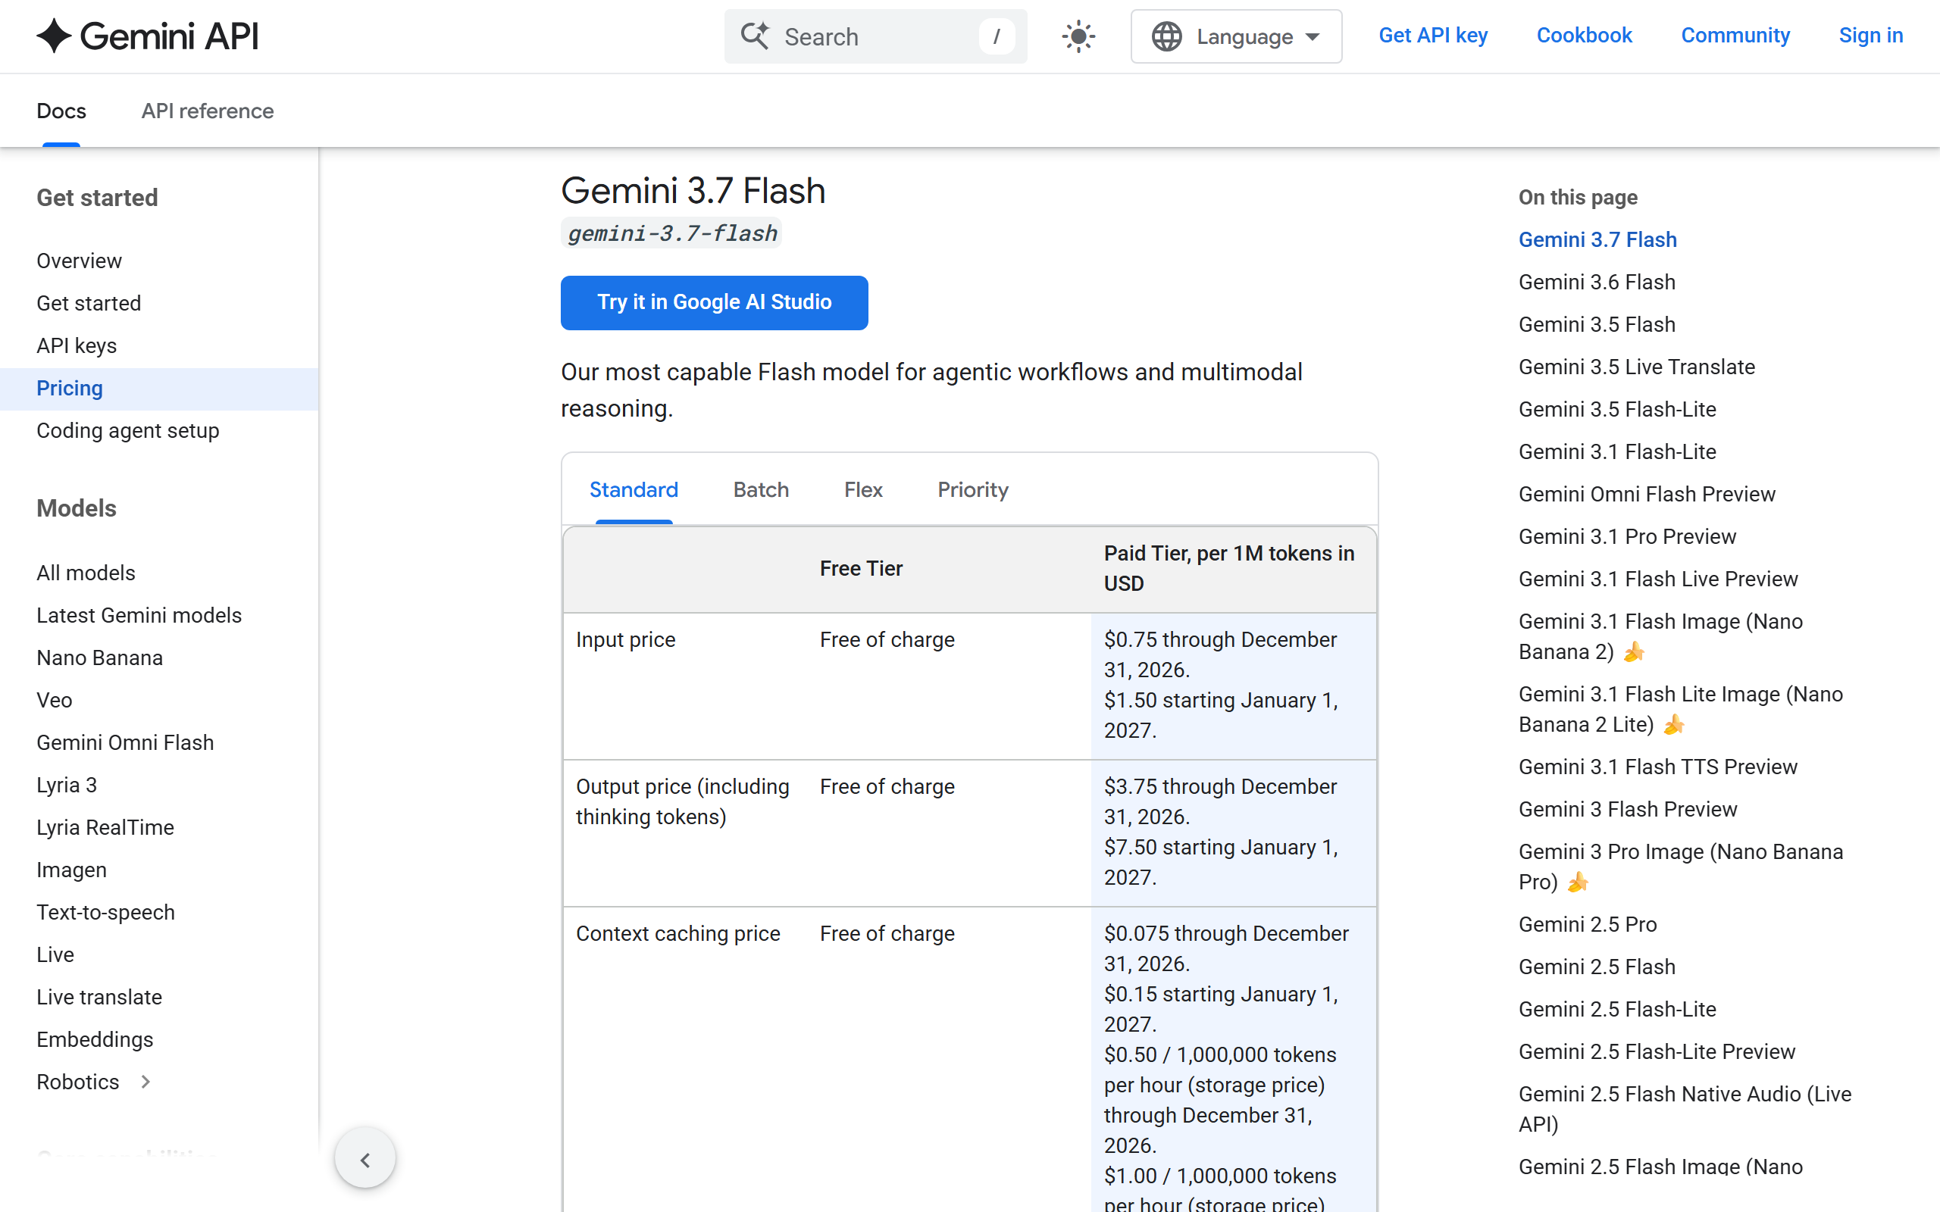Open Overview in sidebar
The width and height of the screenshot is (1940, 1212).
pyautogui.click(x=80, y=261)
